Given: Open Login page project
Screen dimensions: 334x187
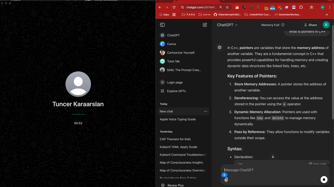Looking at the screenshot, I should [183, 83].
